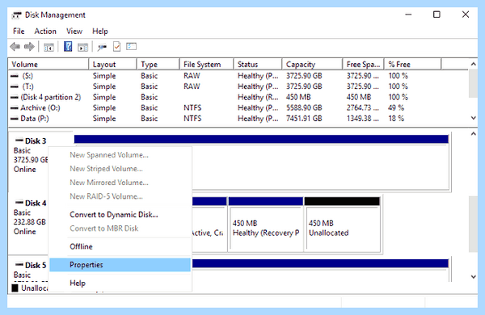Open the Help menu in the menu bar
Image resolution: width=485 pixels, height=315 pixels.
(100, 31)
